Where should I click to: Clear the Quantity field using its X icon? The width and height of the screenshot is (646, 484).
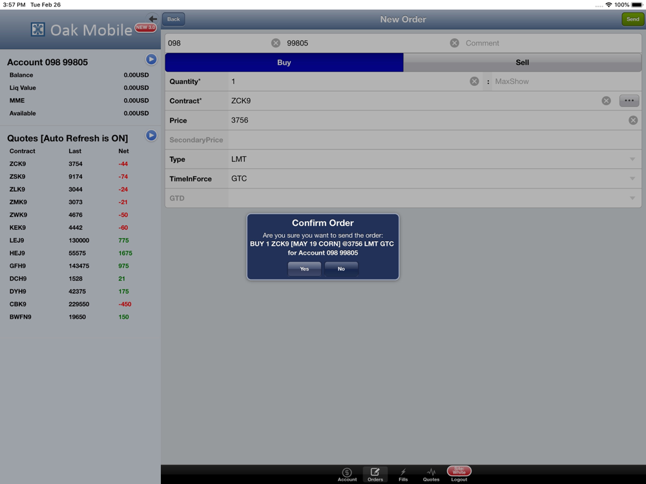474,81
